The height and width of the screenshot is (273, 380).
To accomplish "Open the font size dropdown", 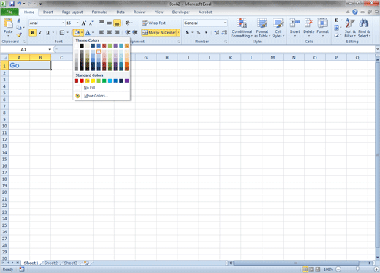I will coord(77,23).
